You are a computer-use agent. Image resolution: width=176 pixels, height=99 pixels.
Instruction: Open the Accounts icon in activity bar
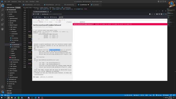[x=2, y=87]
